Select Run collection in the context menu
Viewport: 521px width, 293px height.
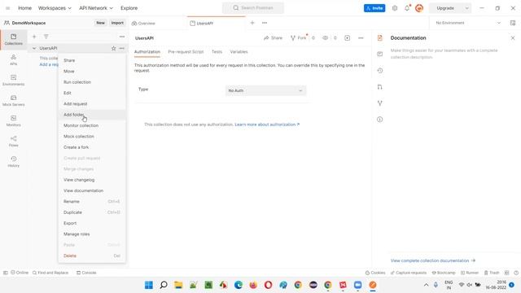coord(92,82)
